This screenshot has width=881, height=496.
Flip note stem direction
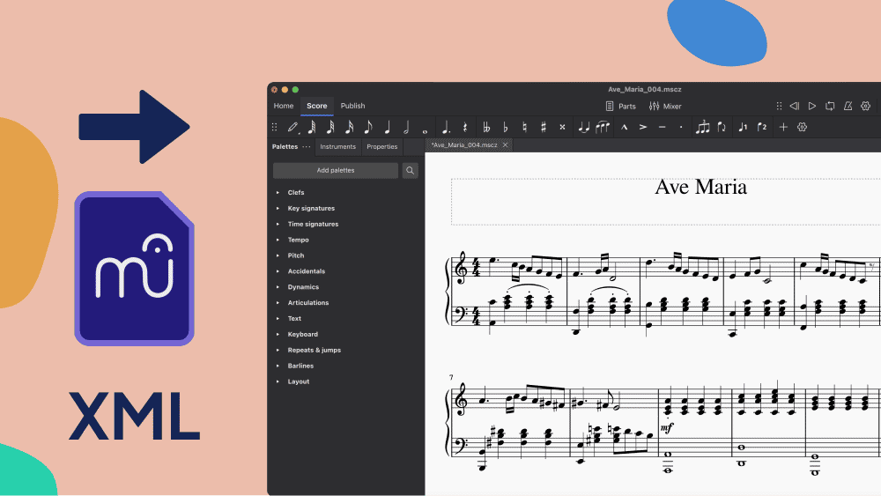(x=722, y=128)
